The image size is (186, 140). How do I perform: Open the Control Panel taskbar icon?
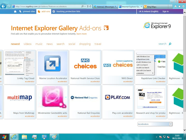[44, 137]
